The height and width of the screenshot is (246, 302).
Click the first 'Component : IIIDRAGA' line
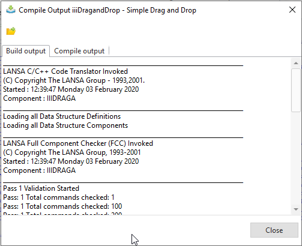pyautogui.click(x=40, y=98)
